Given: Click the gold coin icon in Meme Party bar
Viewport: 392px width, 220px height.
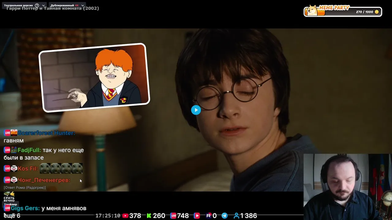Looking at the screenshot, I should (377, 12).
